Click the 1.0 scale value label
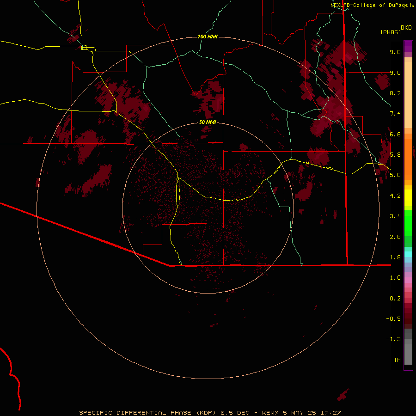This screenshot has width=416, height=416. coord(395,278)
